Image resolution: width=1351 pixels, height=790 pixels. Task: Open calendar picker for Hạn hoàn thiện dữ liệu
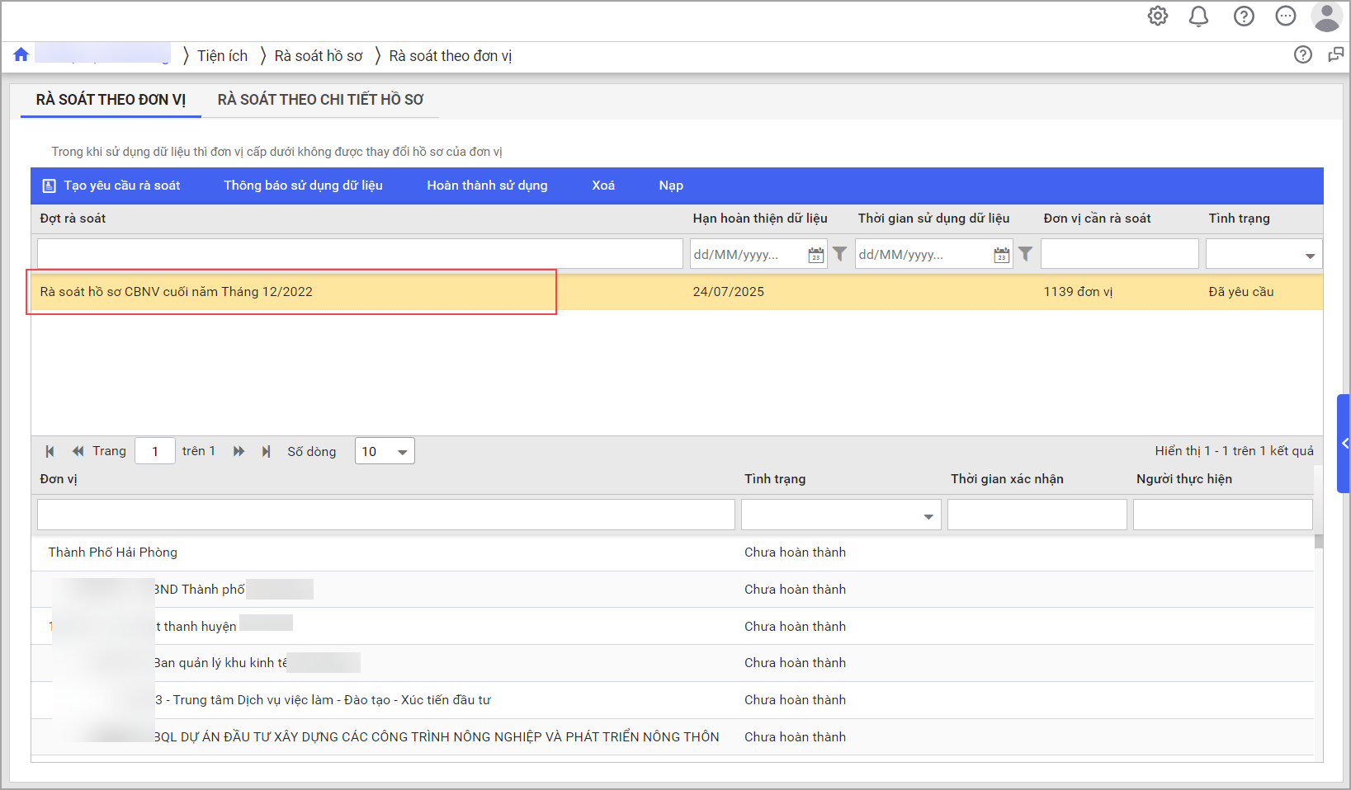click(815, 255)
